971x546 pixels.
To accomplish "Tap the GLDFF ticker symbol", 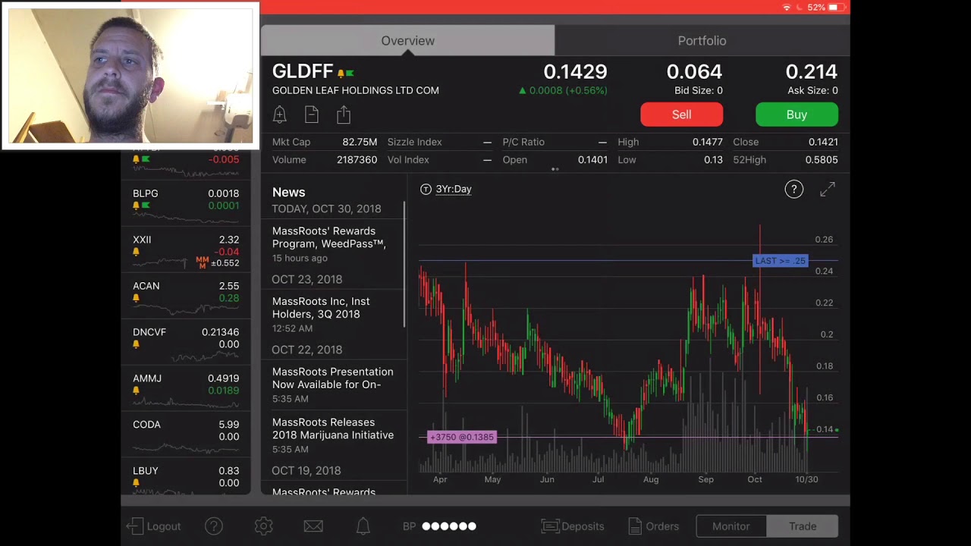I will 303,71.
